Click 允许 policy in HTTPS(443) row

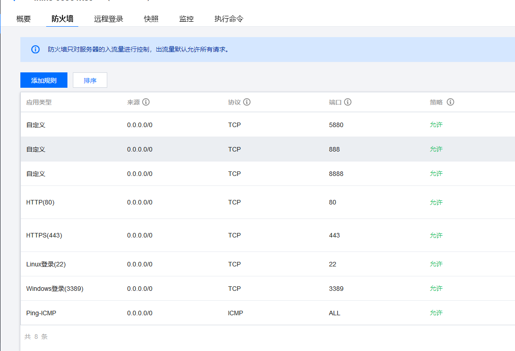pos(436,235)
